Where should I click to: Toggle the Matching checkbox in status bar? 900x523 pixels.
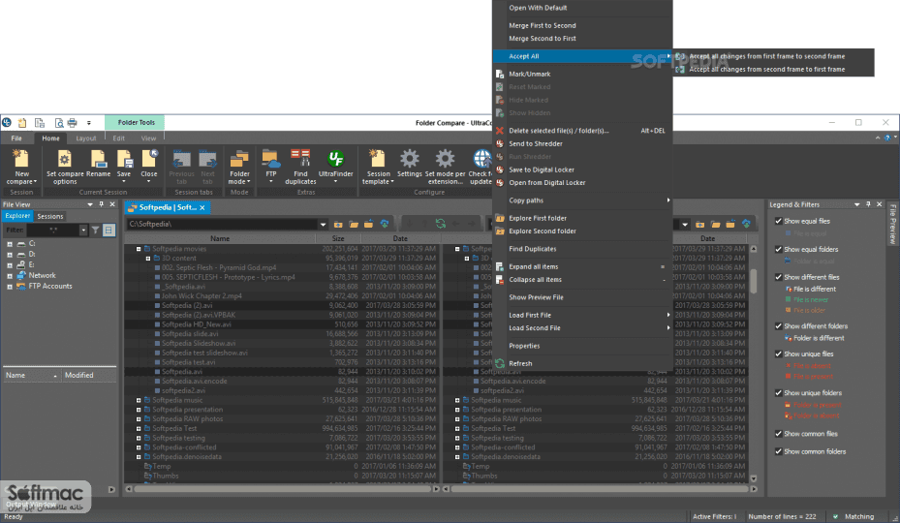(x=835, y=516)
